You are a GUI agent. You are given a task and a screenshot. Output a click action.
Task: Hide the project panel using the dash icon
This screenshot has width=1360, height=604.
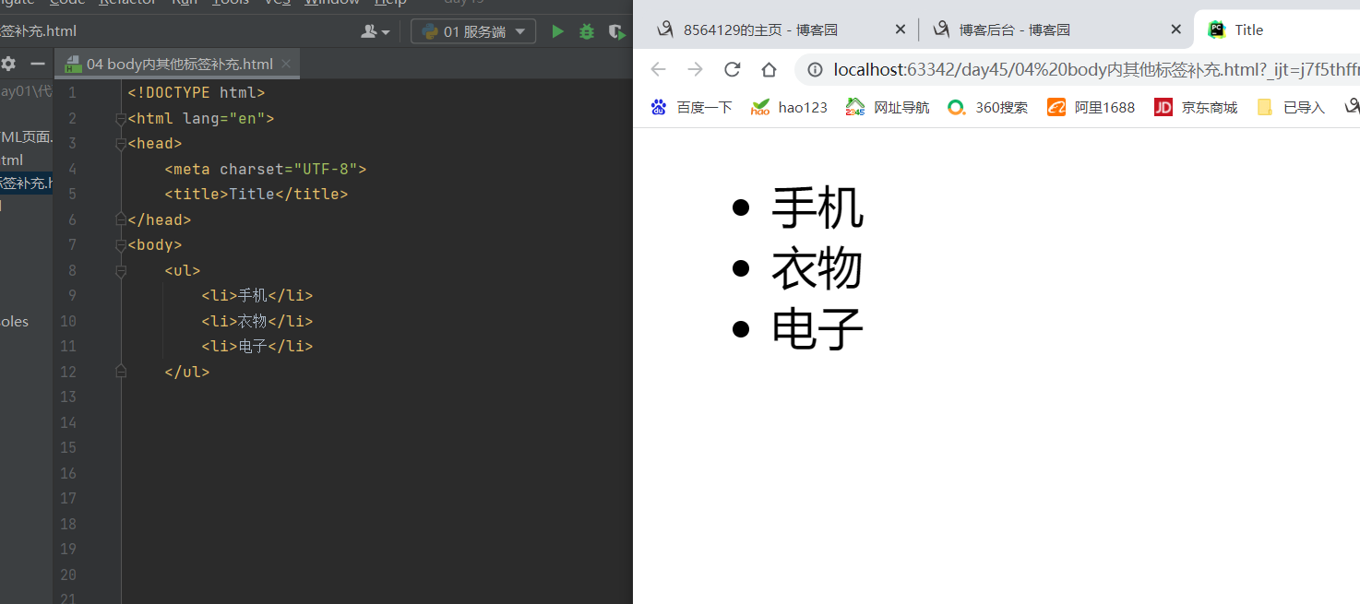click(38, 64)
